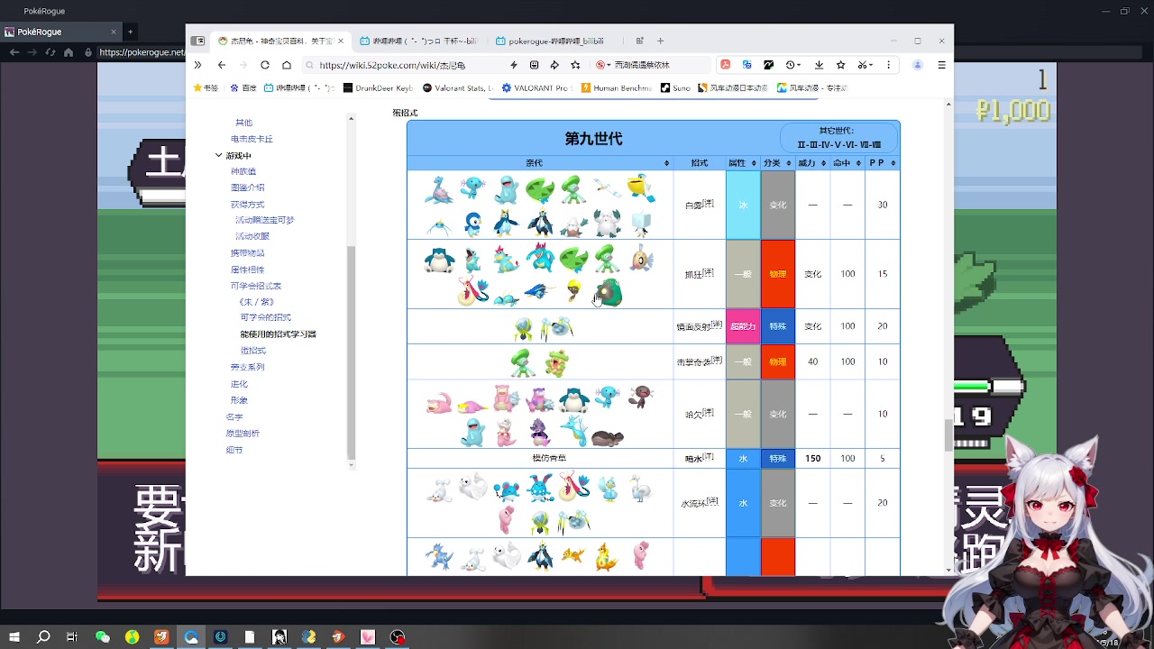Jump to 图鉴介绍 in contents
1154x649 pixels.
tap(248, 187)
